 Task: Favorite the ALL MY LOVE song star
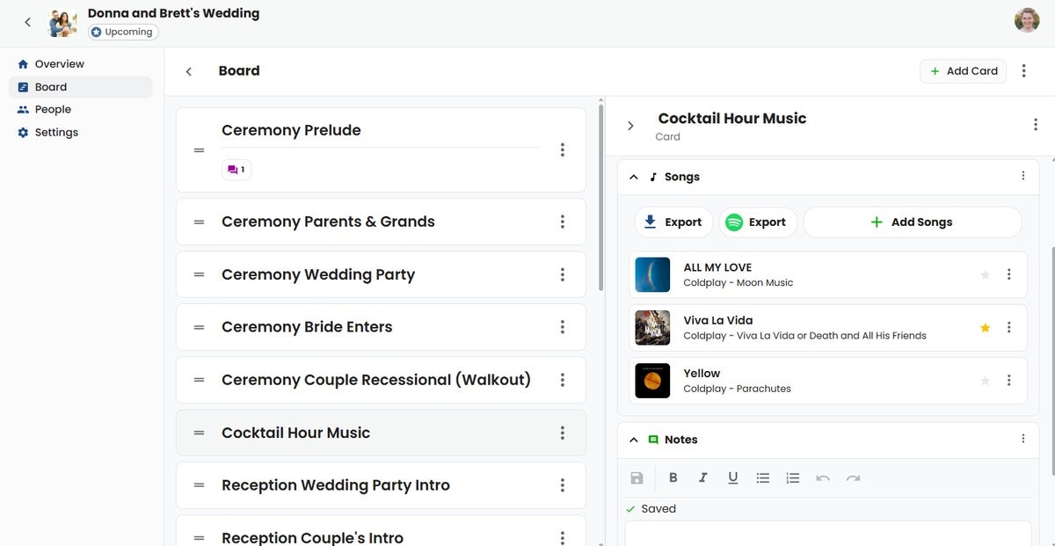(x=985, y=274)
